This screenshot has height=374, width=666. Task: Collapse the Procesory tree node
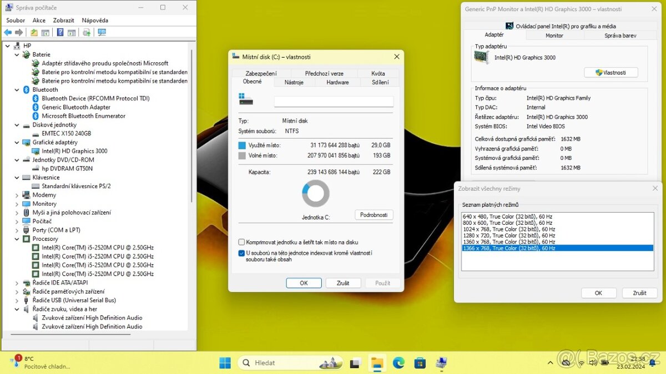[x=16, y=239]
